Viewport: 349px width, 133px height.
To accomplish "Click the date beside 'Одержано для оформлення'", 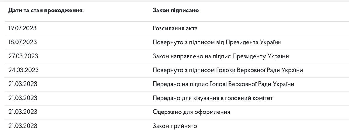I will point(23,112).
